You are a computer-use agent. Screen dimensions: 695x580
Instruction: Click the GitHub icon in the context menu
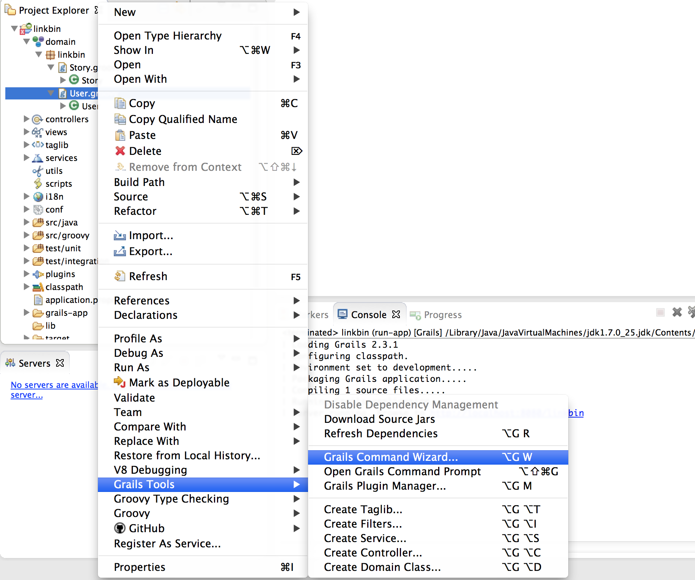(120, 528)
